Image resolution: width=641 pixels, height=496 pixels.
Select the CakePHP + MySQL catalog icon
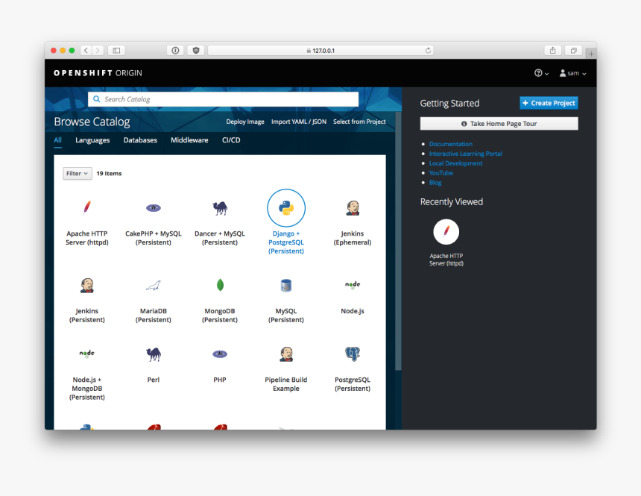click(x=154, y=207)
